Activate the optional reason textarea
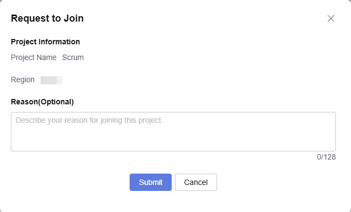Image resolution: width=351 pixels, height=212 pixels. click(173, 131)
